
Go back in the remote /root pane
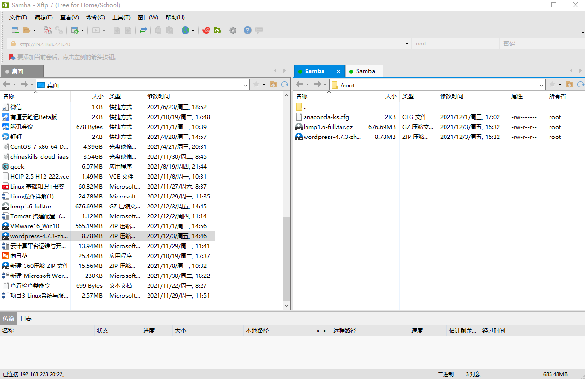pyautogui.click(x=299, y=84)
